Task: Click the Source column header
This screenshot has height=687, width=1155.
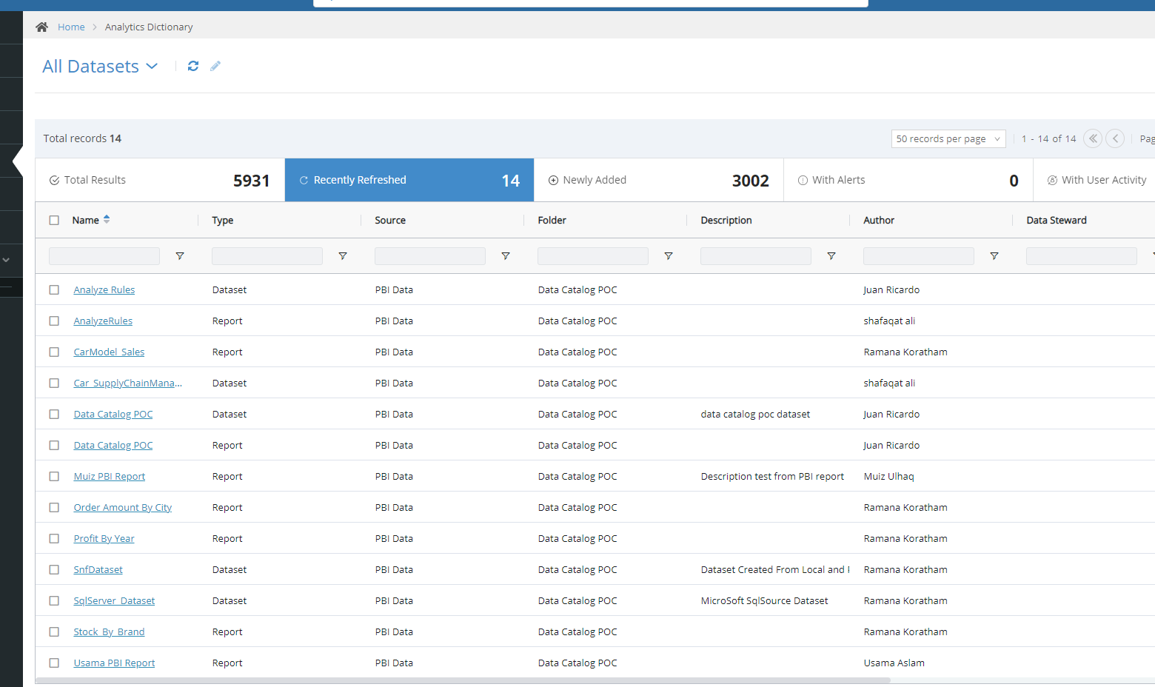Action: 390,220
